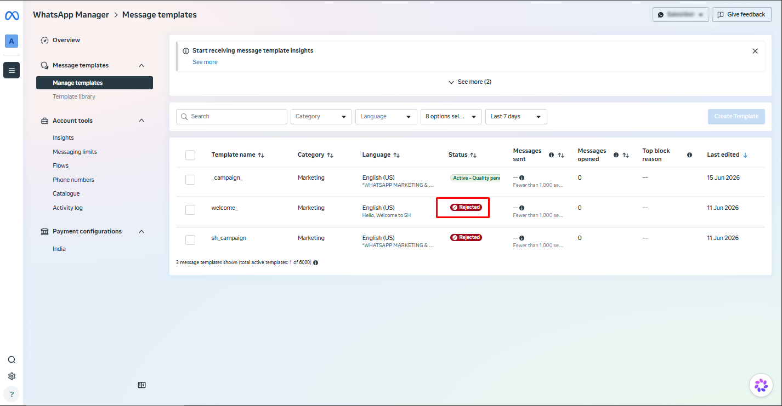782x406 pixels.
Task: Sort table by Status arrows
Action: (x=473, y=155)
